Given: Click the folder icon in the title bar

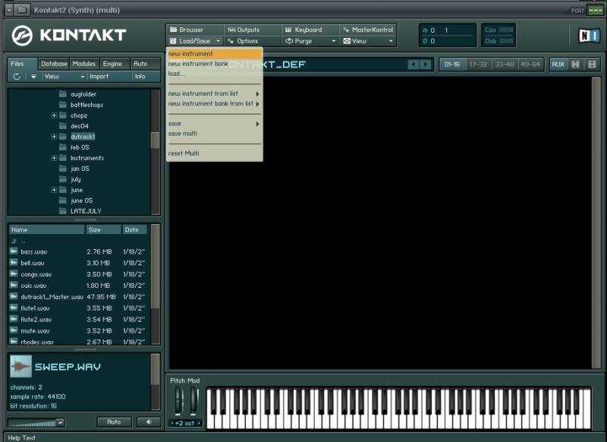Looking at the screenshot, I should tap(22, 10).
